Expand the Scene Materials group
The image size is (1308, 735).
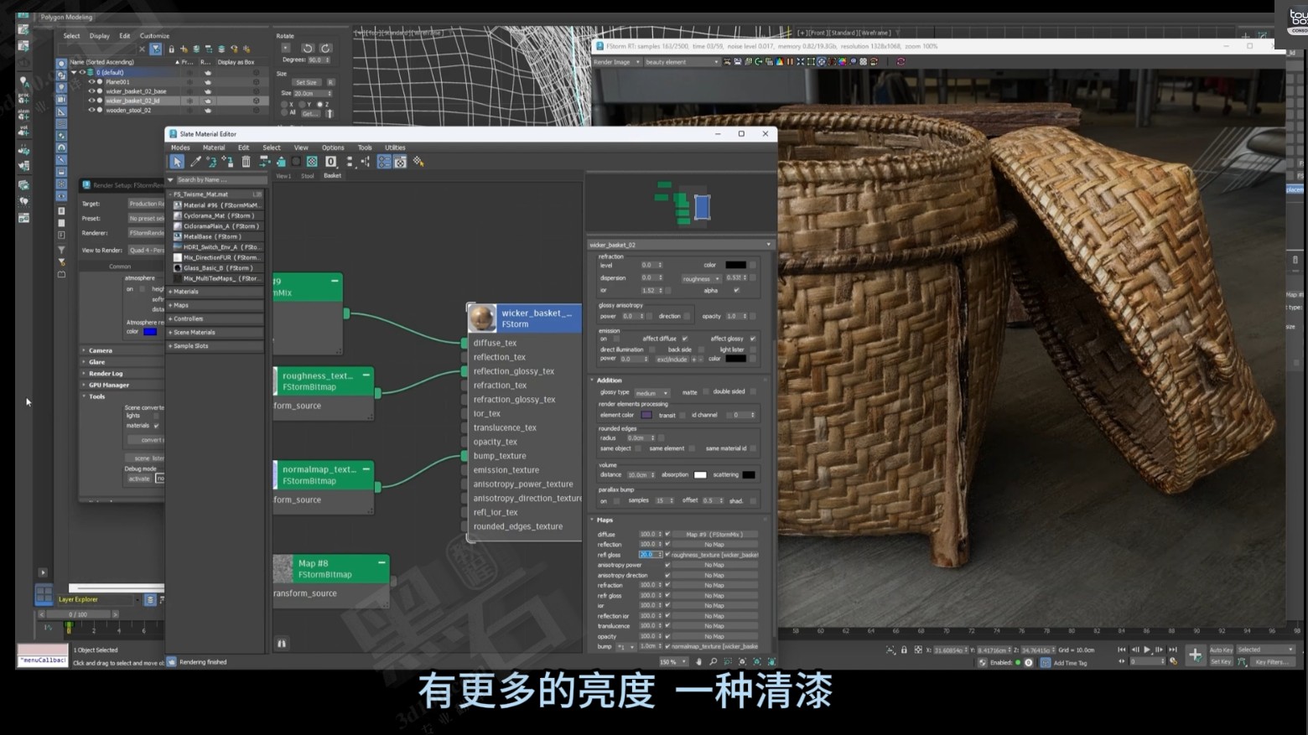click(x=216, y=332)
